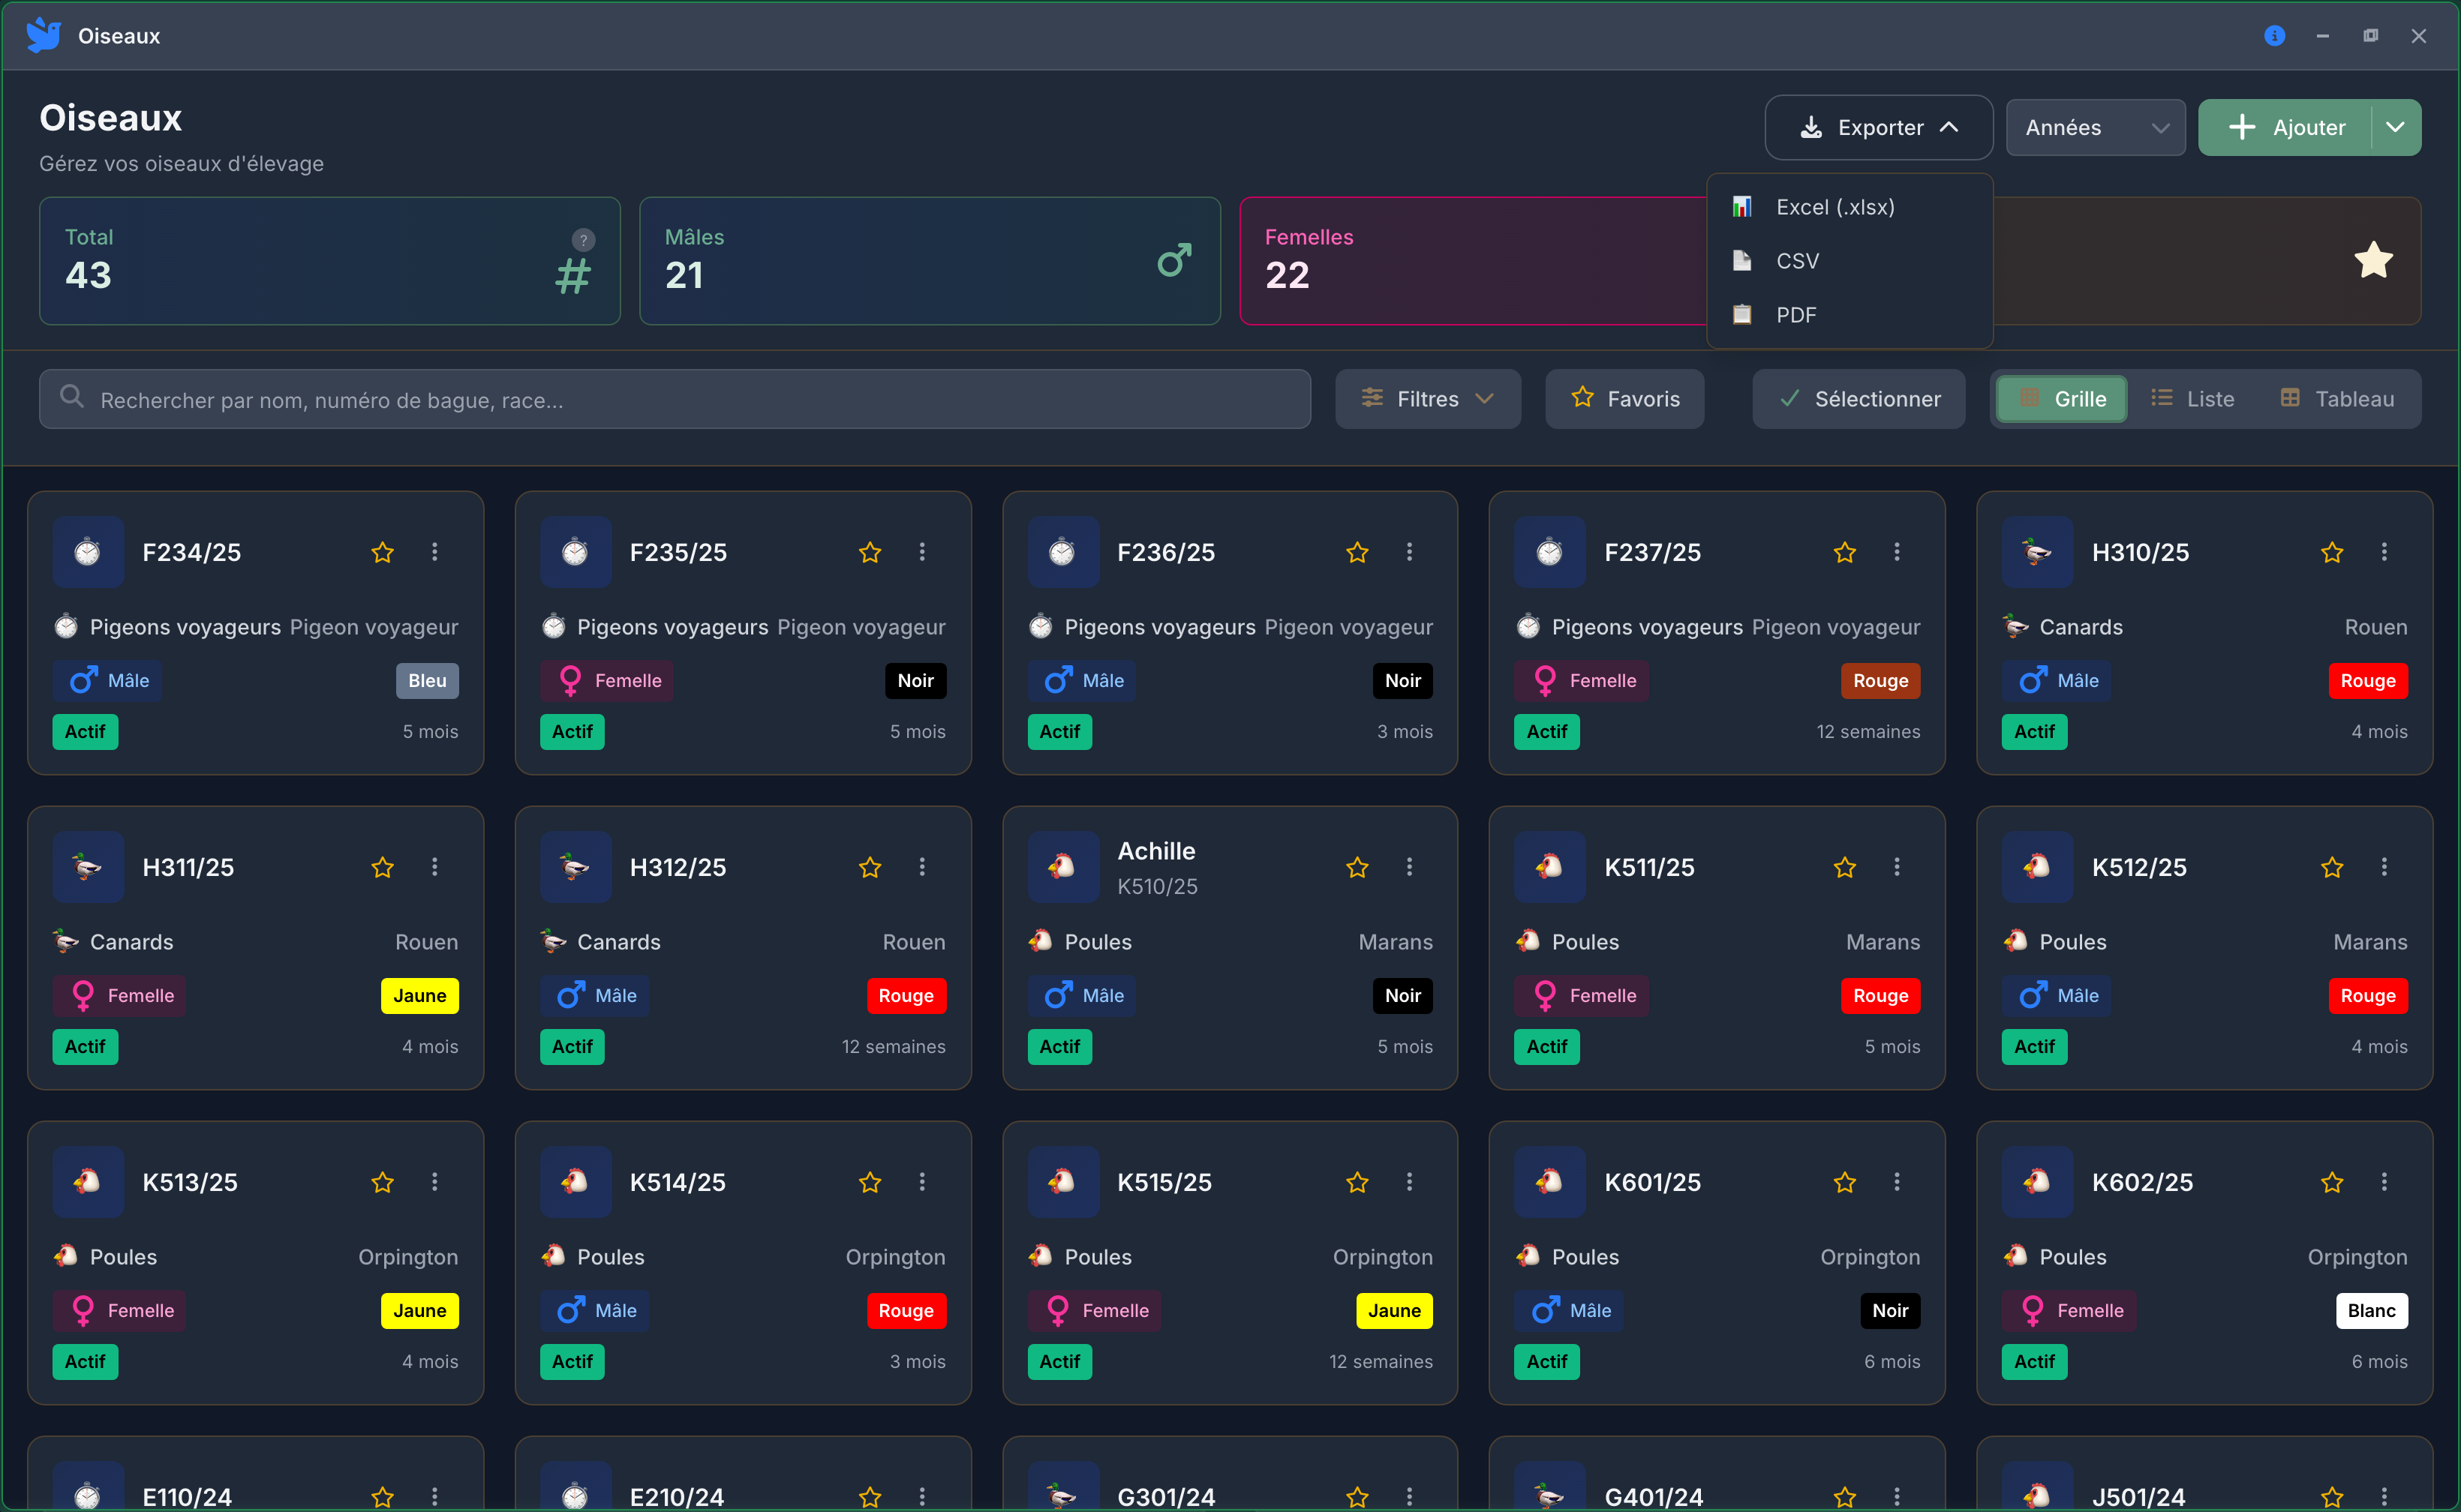Open the three-dot menu on the Achille card
This screenshot has width=2461, height=1512.
click(1410, 867)
